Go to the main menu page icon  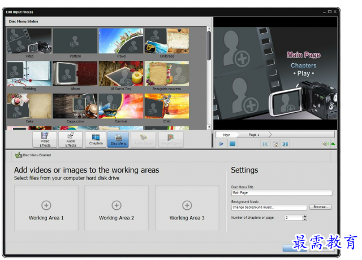[x=275, y=144]
